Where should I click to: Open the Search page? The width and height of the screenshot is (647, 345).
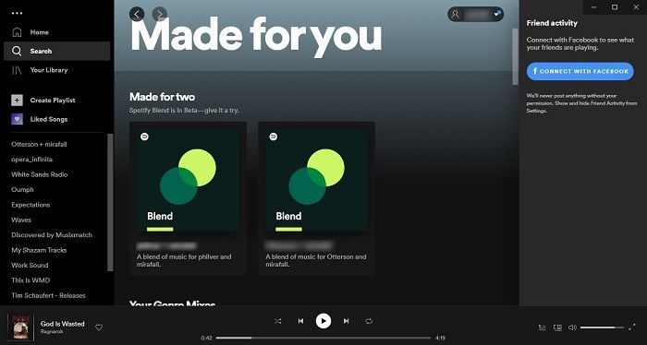57,51
